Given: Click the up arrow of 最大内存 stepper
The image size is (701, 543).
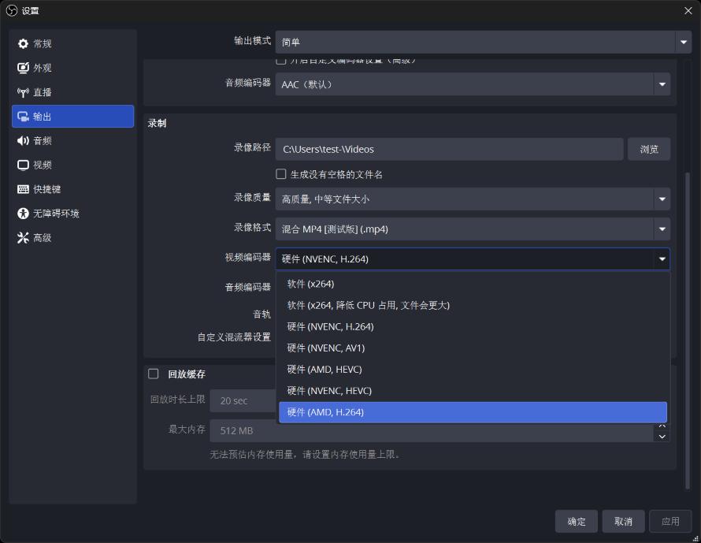Looking at the screenshot, I should point(662,425).
